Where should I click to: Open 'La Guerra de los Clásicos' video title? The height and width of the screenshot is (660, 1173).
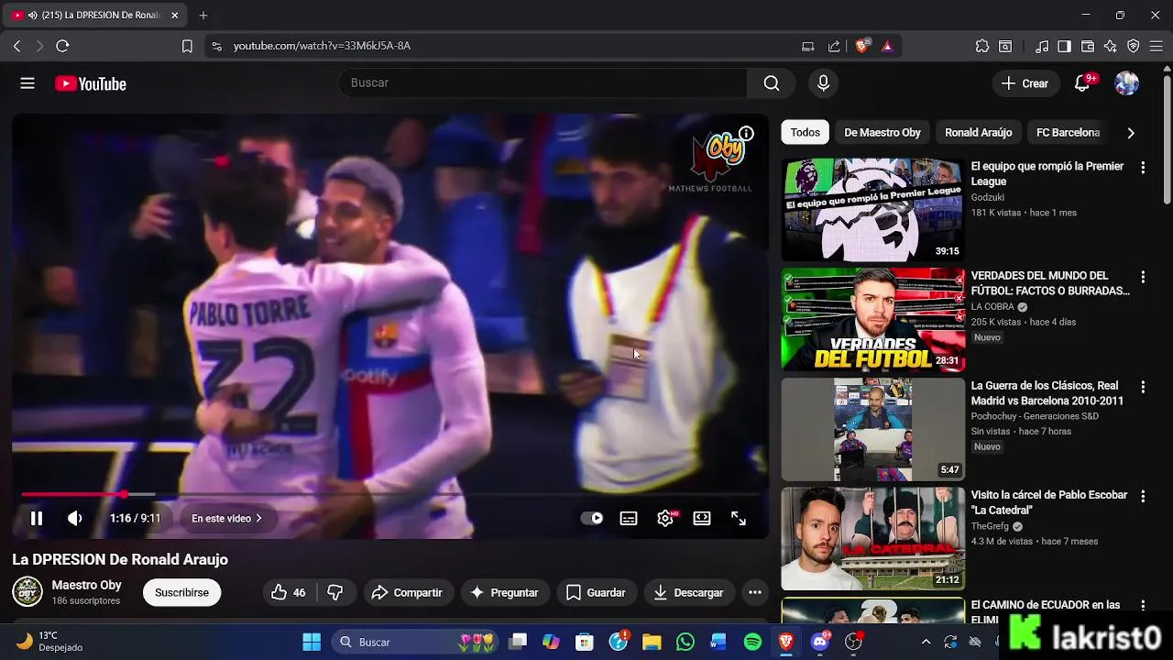(x=1047, y=393)
